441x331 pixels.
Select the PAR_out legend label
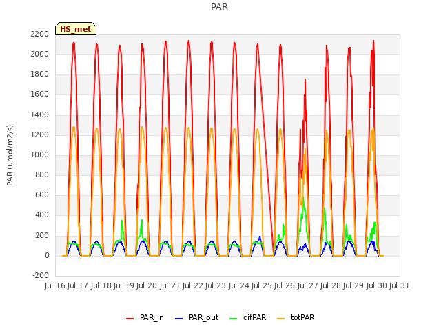(204, 317)
